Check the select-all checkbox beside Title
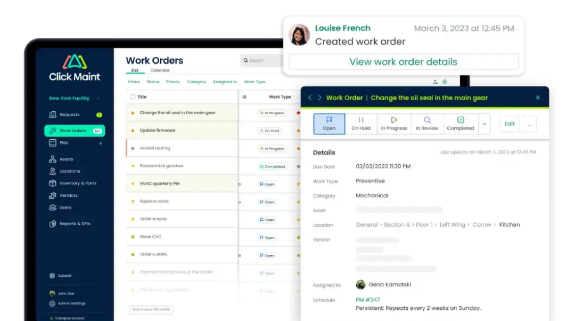This screenshot has height=321, width=574. (x=133, y=97)
